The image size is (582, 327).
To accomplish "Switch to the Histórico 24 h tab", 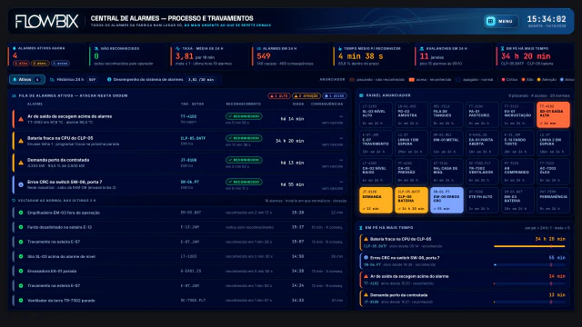I will click(x=73, y=79).
